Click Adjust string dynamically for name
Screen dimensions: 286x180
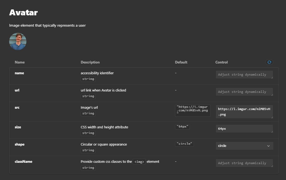click(244, 75)
